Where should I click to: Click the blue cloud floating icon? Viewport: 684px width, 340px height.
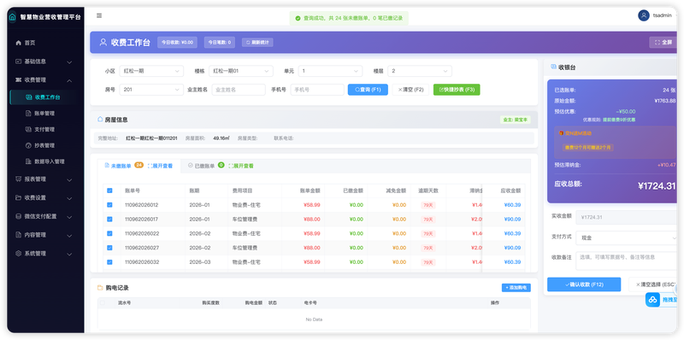(652, 300)
